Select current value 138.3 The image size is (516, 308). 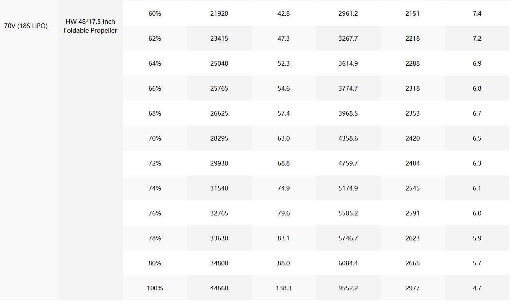point(284,288)
